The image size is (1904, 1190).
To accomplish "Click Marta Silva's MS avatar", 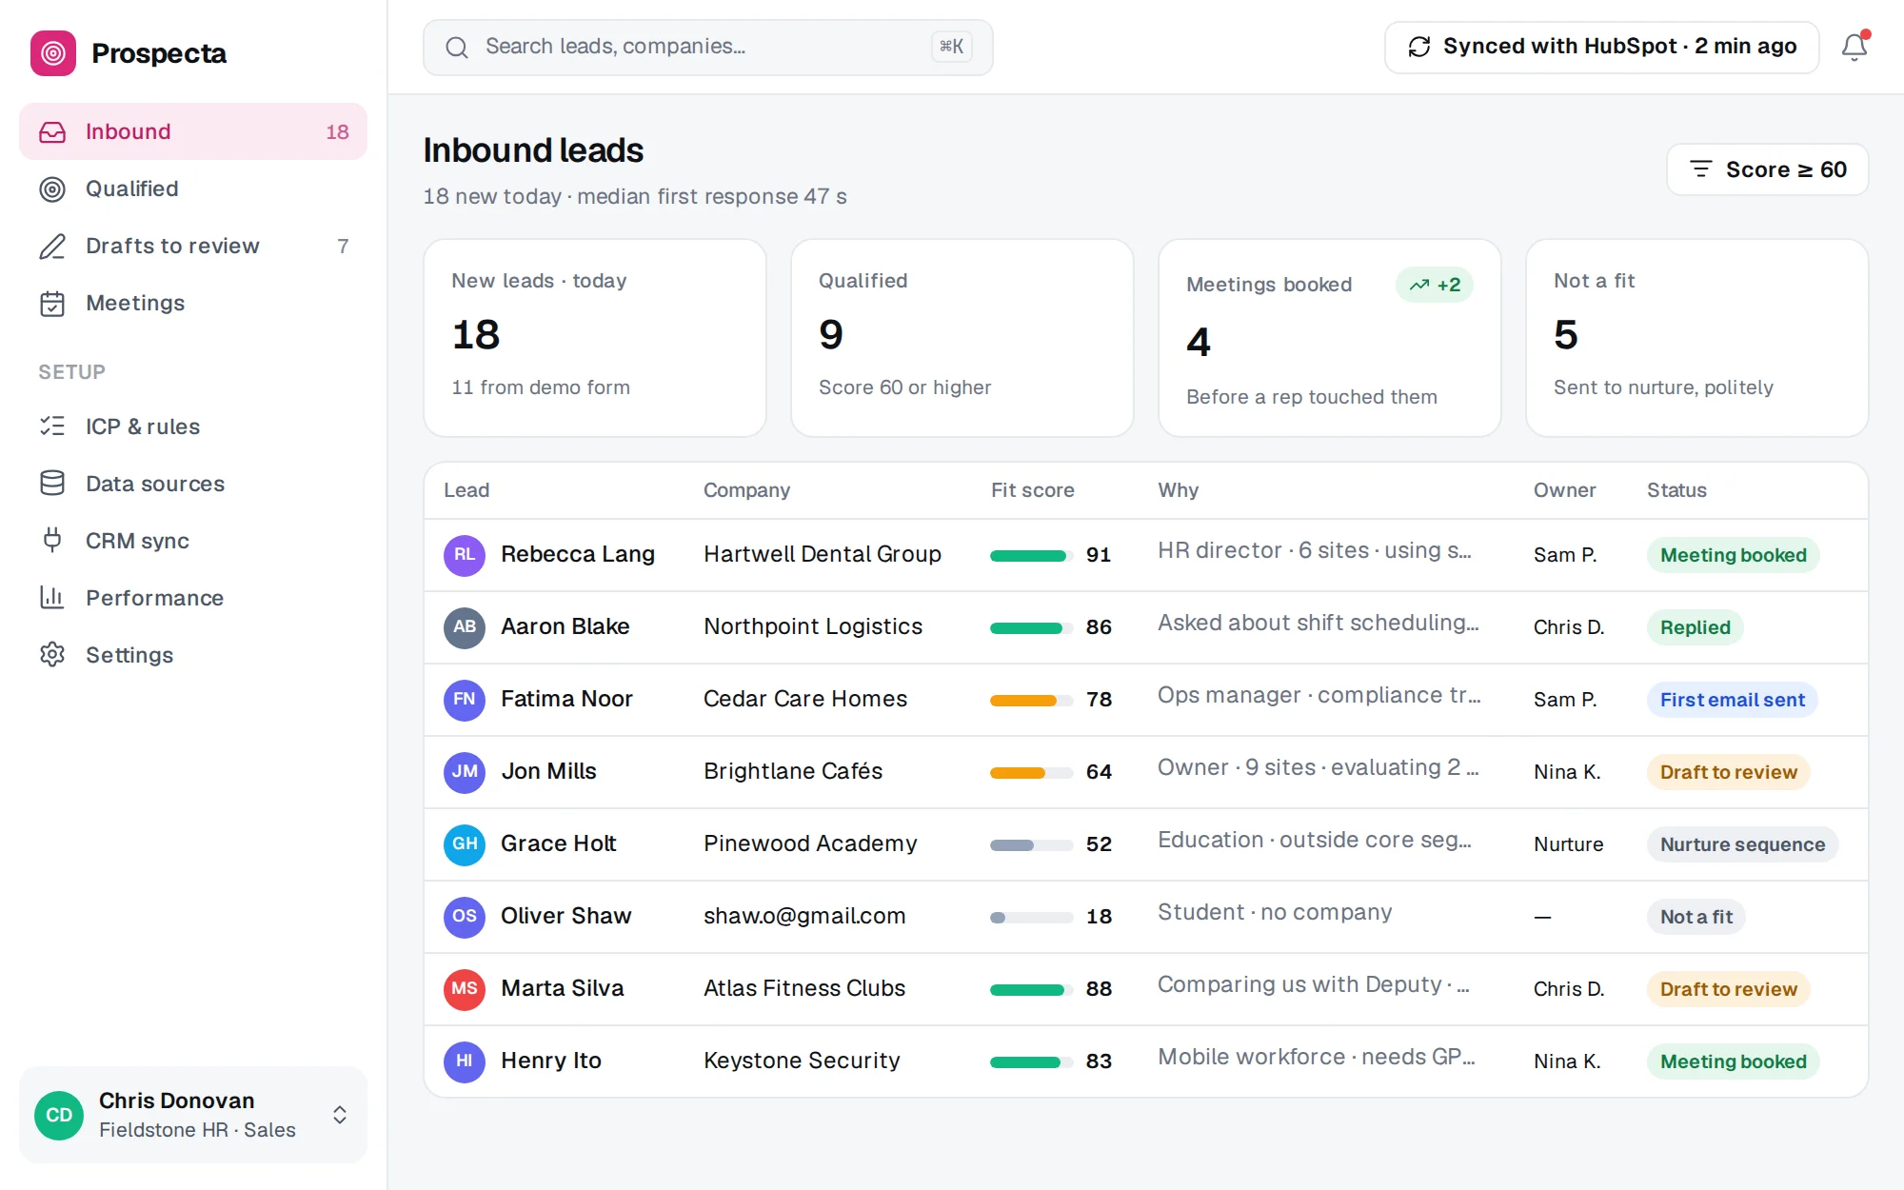I will [465, 989].
